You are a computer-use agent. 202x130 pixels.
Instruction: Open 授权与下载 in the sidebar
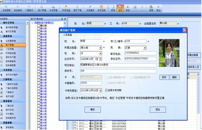[x=11, y=57]
